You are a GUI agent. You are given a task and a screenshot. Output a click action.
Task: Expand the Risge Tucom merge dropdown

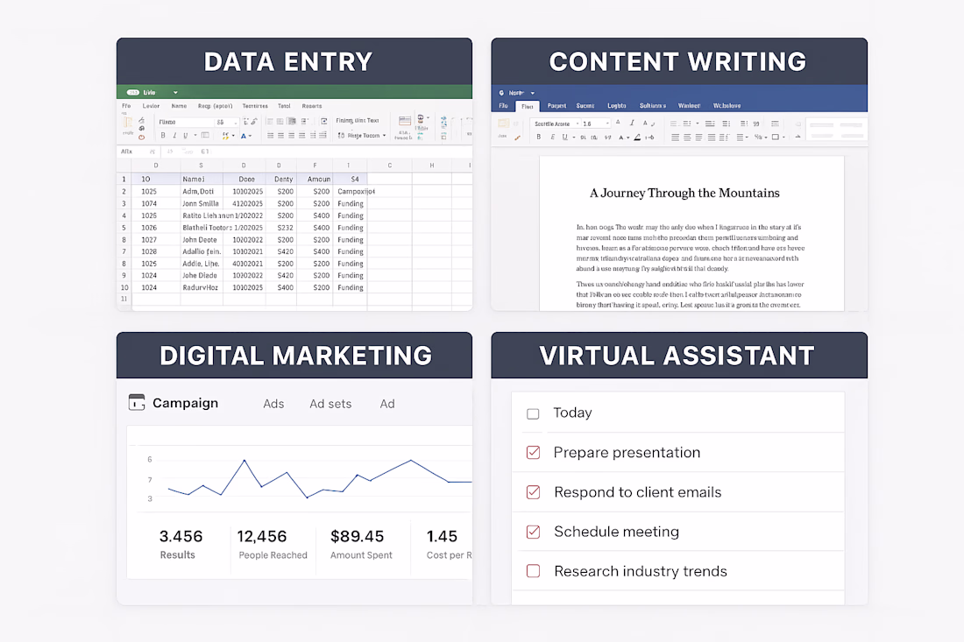tap(384, 135)
